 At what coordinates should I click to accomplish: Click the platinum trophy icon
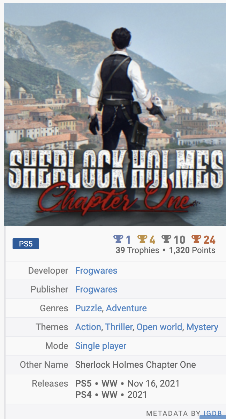pos(119,239)
